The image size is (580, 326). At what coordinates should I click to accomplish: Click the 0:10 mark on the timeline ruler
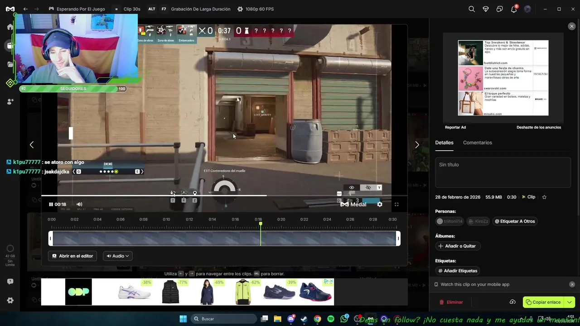(166, 220)
